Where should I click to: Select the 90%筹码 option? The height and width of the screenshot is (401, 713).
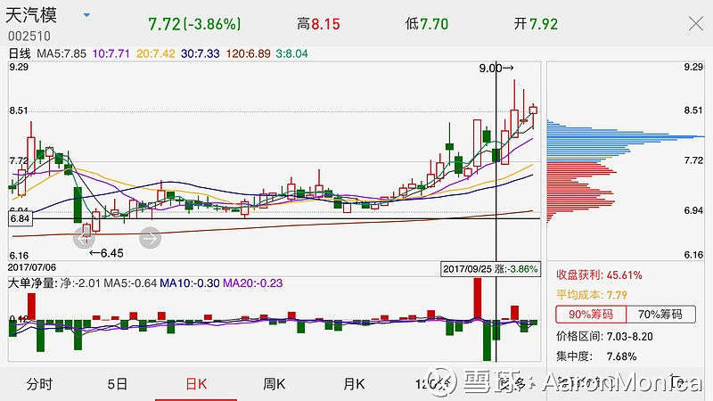[x=590, y=314]
